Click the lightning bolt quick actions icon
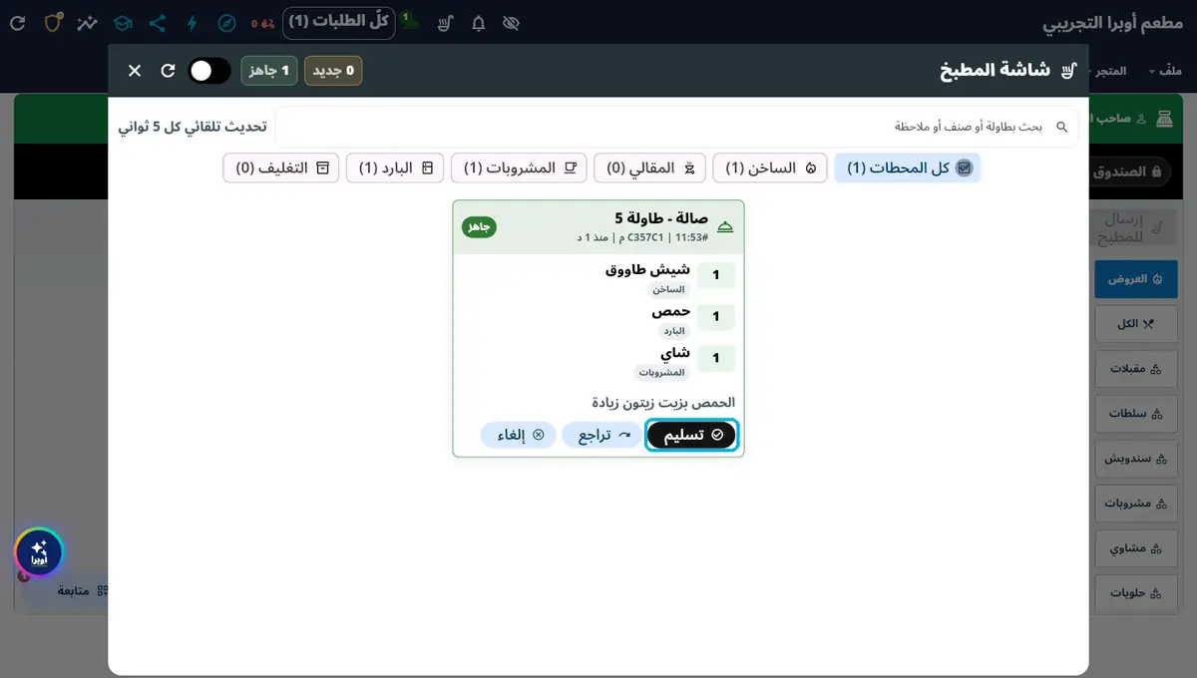Screen dimensions: 1197x678 [x=192, y=22]
